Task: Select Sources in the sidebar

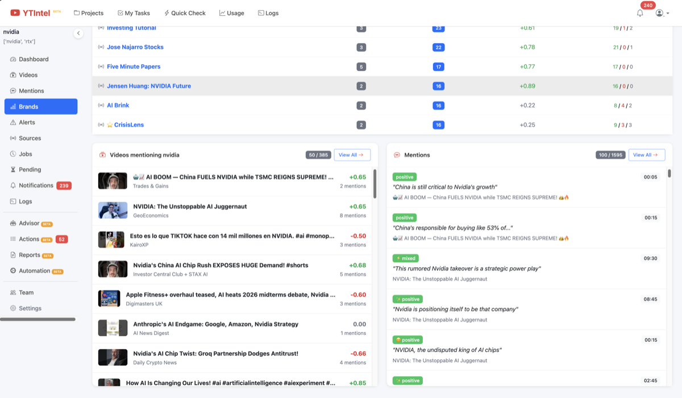Action: [30, 138]
